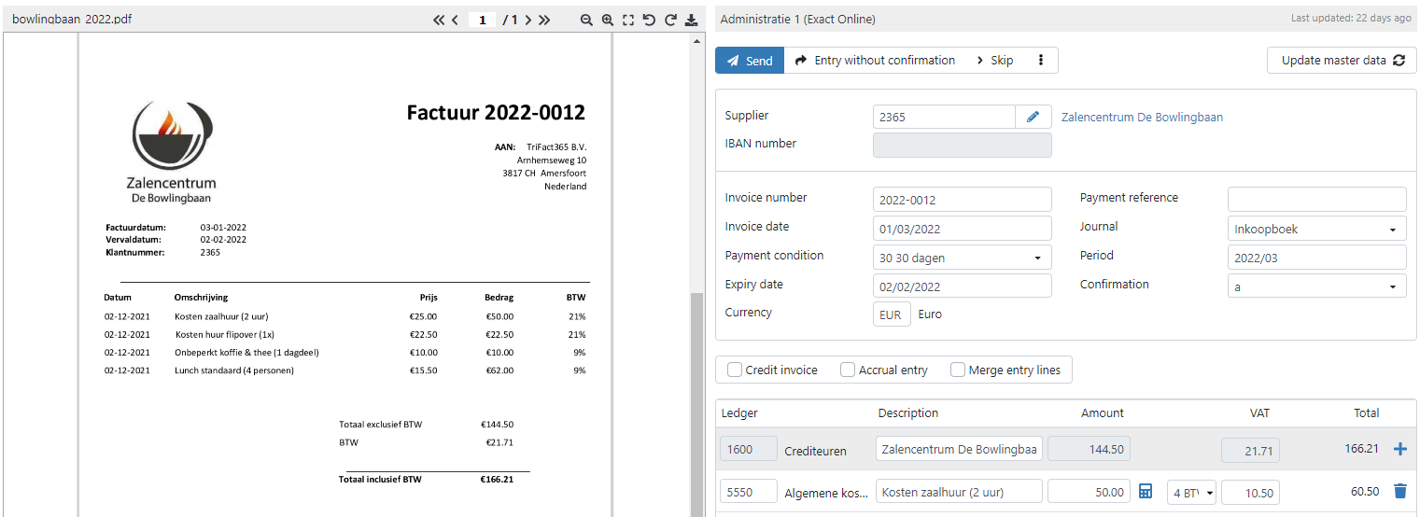Image resolution: width=1420 pixels, height=517 pixels.
Task: Rotate PDF counterclockwise
Action: 649,20
